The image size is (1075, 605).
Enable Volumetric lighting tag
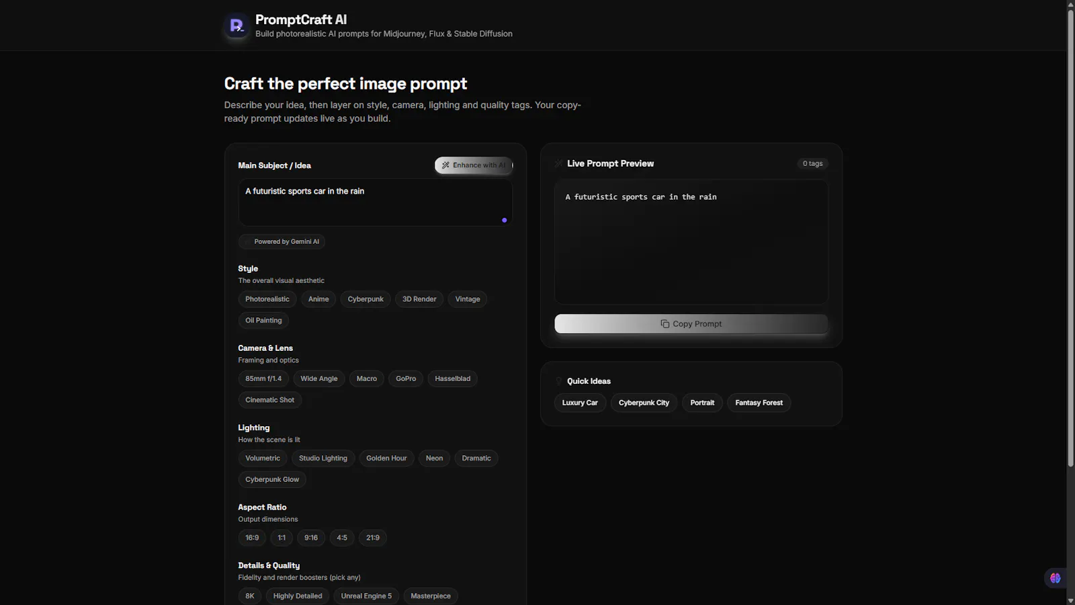click(x=263, y=458)
